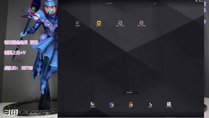Screen dimensions: 209x118
Task: Click the Wi-Fi status icon
Action: click(x=196, y=1)
